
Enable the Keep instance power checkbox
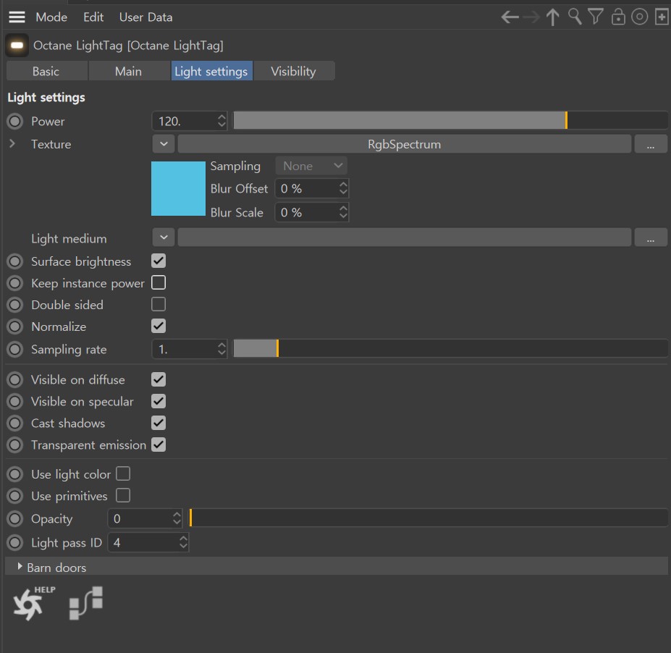click(159, 283)
